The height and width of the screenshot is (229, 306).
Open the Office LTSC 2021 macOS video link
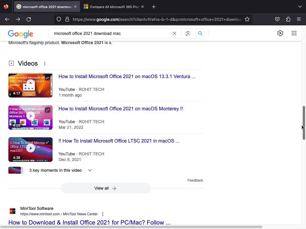coord(119,141)
